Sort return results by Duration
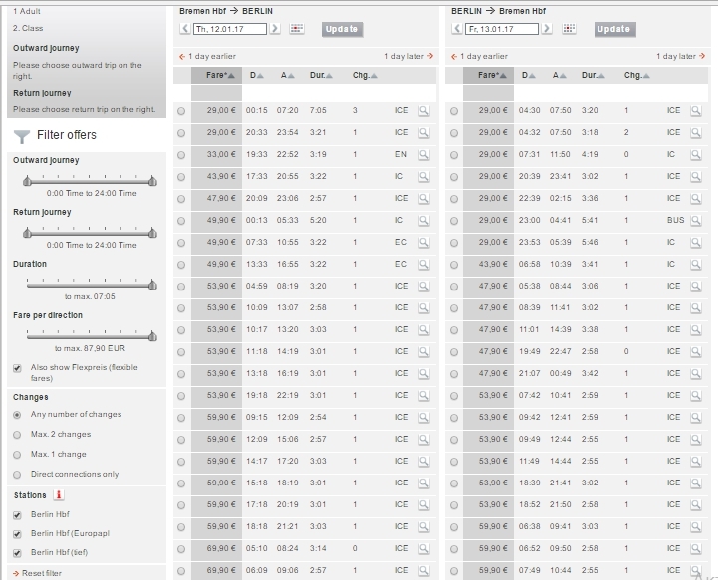The height and width of the screenshot is (580, 718). click(x=594, y=75)
